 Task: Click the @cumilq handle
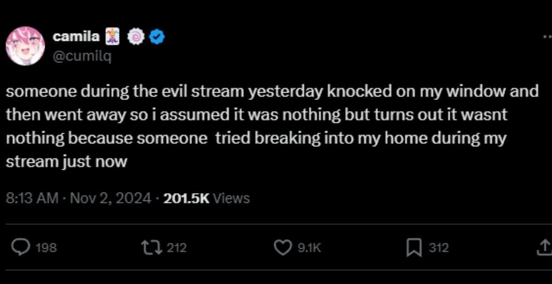82,57
